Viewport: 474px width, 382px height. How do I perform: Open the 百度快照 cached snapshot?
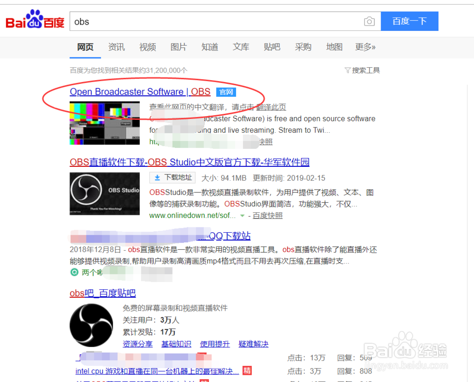tap(268, 215)
